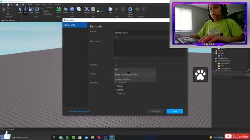The height and width of the screenshot is (140, 250).
Task: Select the Basic Info sidebar tab
Action: [x=75, y=25]
